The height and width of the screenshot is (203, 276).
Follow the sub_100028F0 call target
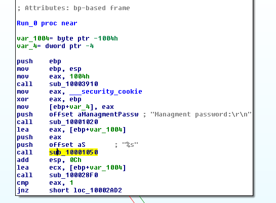73,175
